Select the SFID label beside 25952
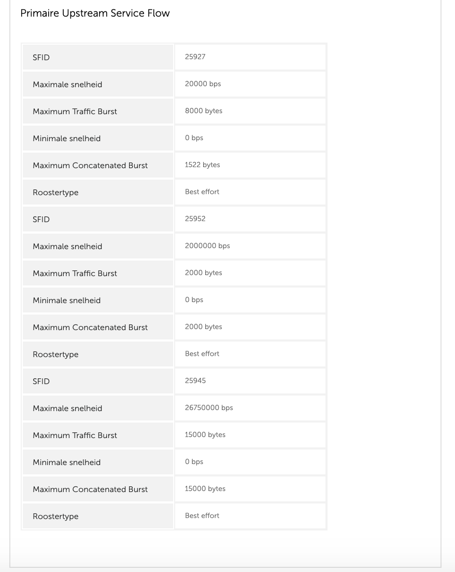The height and width of the screenshot is (572, 455). click(41, 220)
